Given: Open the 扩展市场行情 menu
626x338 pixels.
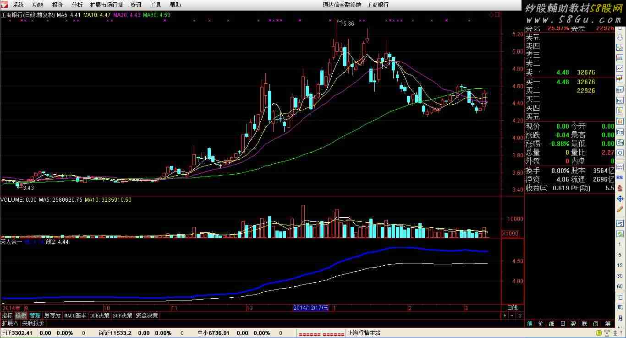Looking at the screenshot, I should pos(106,5).
